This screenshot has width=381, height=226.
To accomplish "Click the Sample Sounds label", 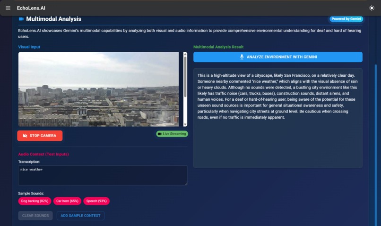I will coord(31,194).
